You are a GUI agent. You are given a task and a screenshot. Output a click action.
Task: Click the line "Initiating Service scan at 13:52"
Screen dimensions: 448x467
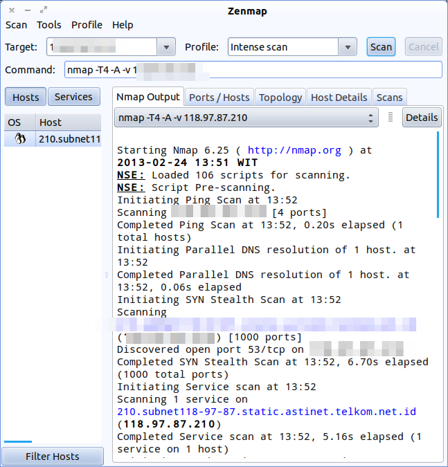pyautogui.click(x=217, y=387)
